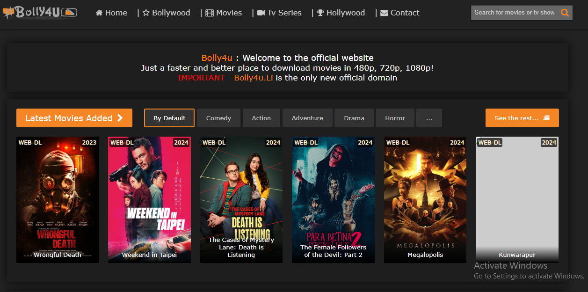This screenshot has height=292, width=588.
Task: Focus the movie search input field
Action: click(x=515, y=13)
